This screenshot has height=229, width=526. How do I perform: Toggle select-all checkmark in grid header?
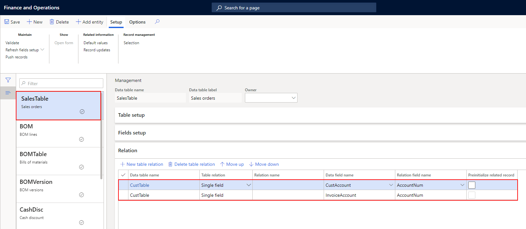pos(123,175)
